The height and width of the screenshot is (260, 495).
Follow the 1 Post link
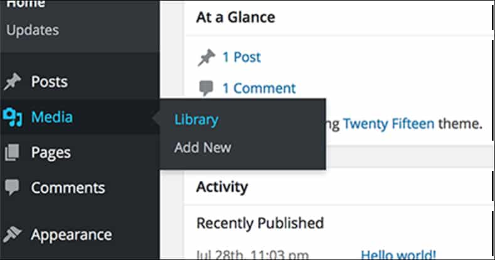point(242,57)
